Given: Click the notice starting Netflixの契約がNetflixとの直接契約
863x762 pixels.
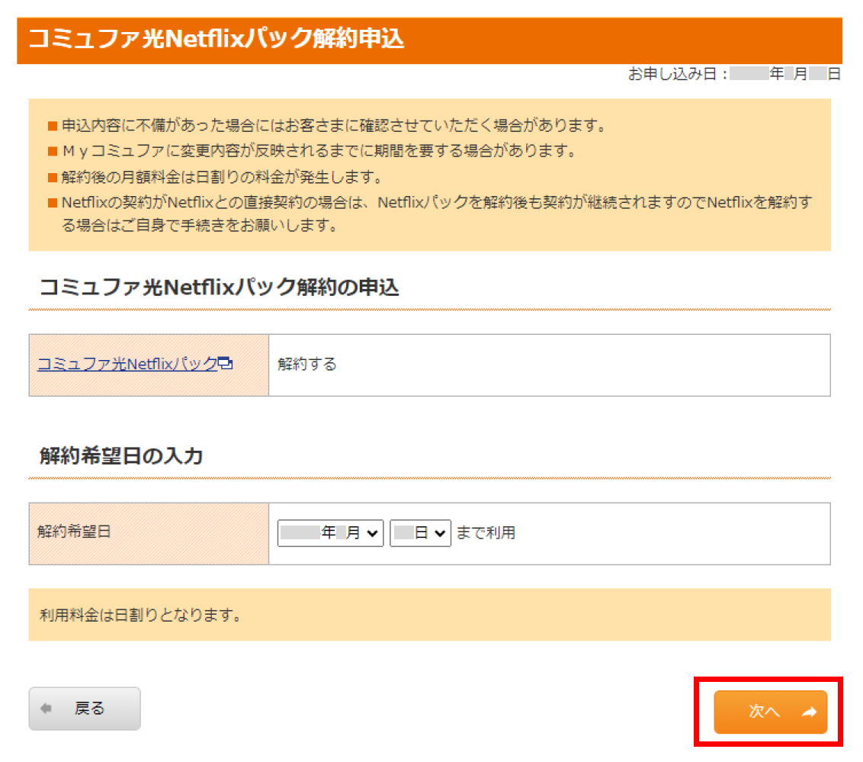Looking at the screenshot, I should 437,214.
